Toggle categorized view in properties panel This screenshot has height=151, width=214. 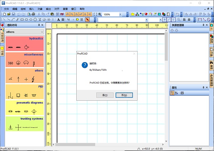coord(172,93)
